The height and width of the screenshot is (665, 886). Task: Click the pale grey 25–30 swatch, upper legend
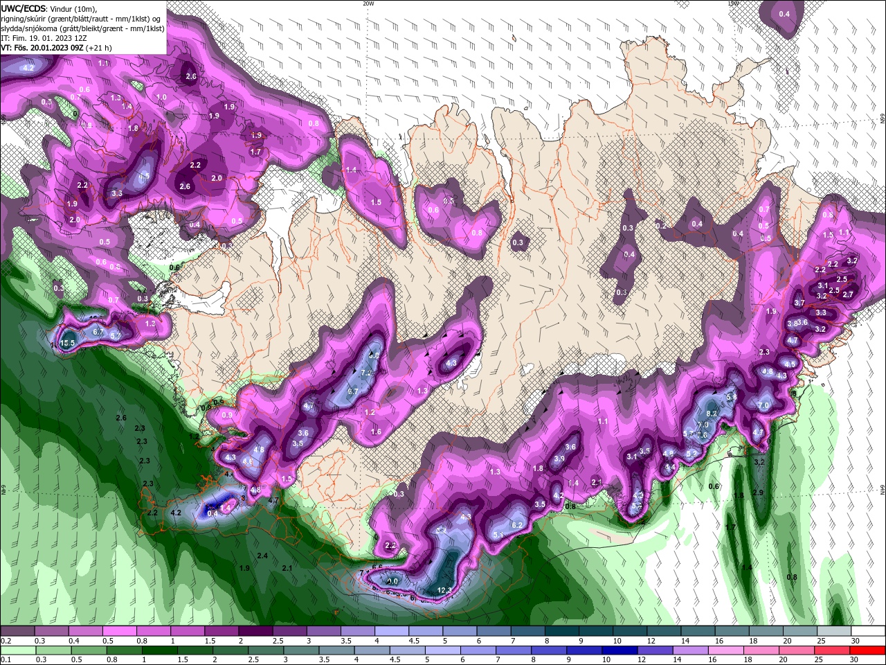click(x=834, y=631)
